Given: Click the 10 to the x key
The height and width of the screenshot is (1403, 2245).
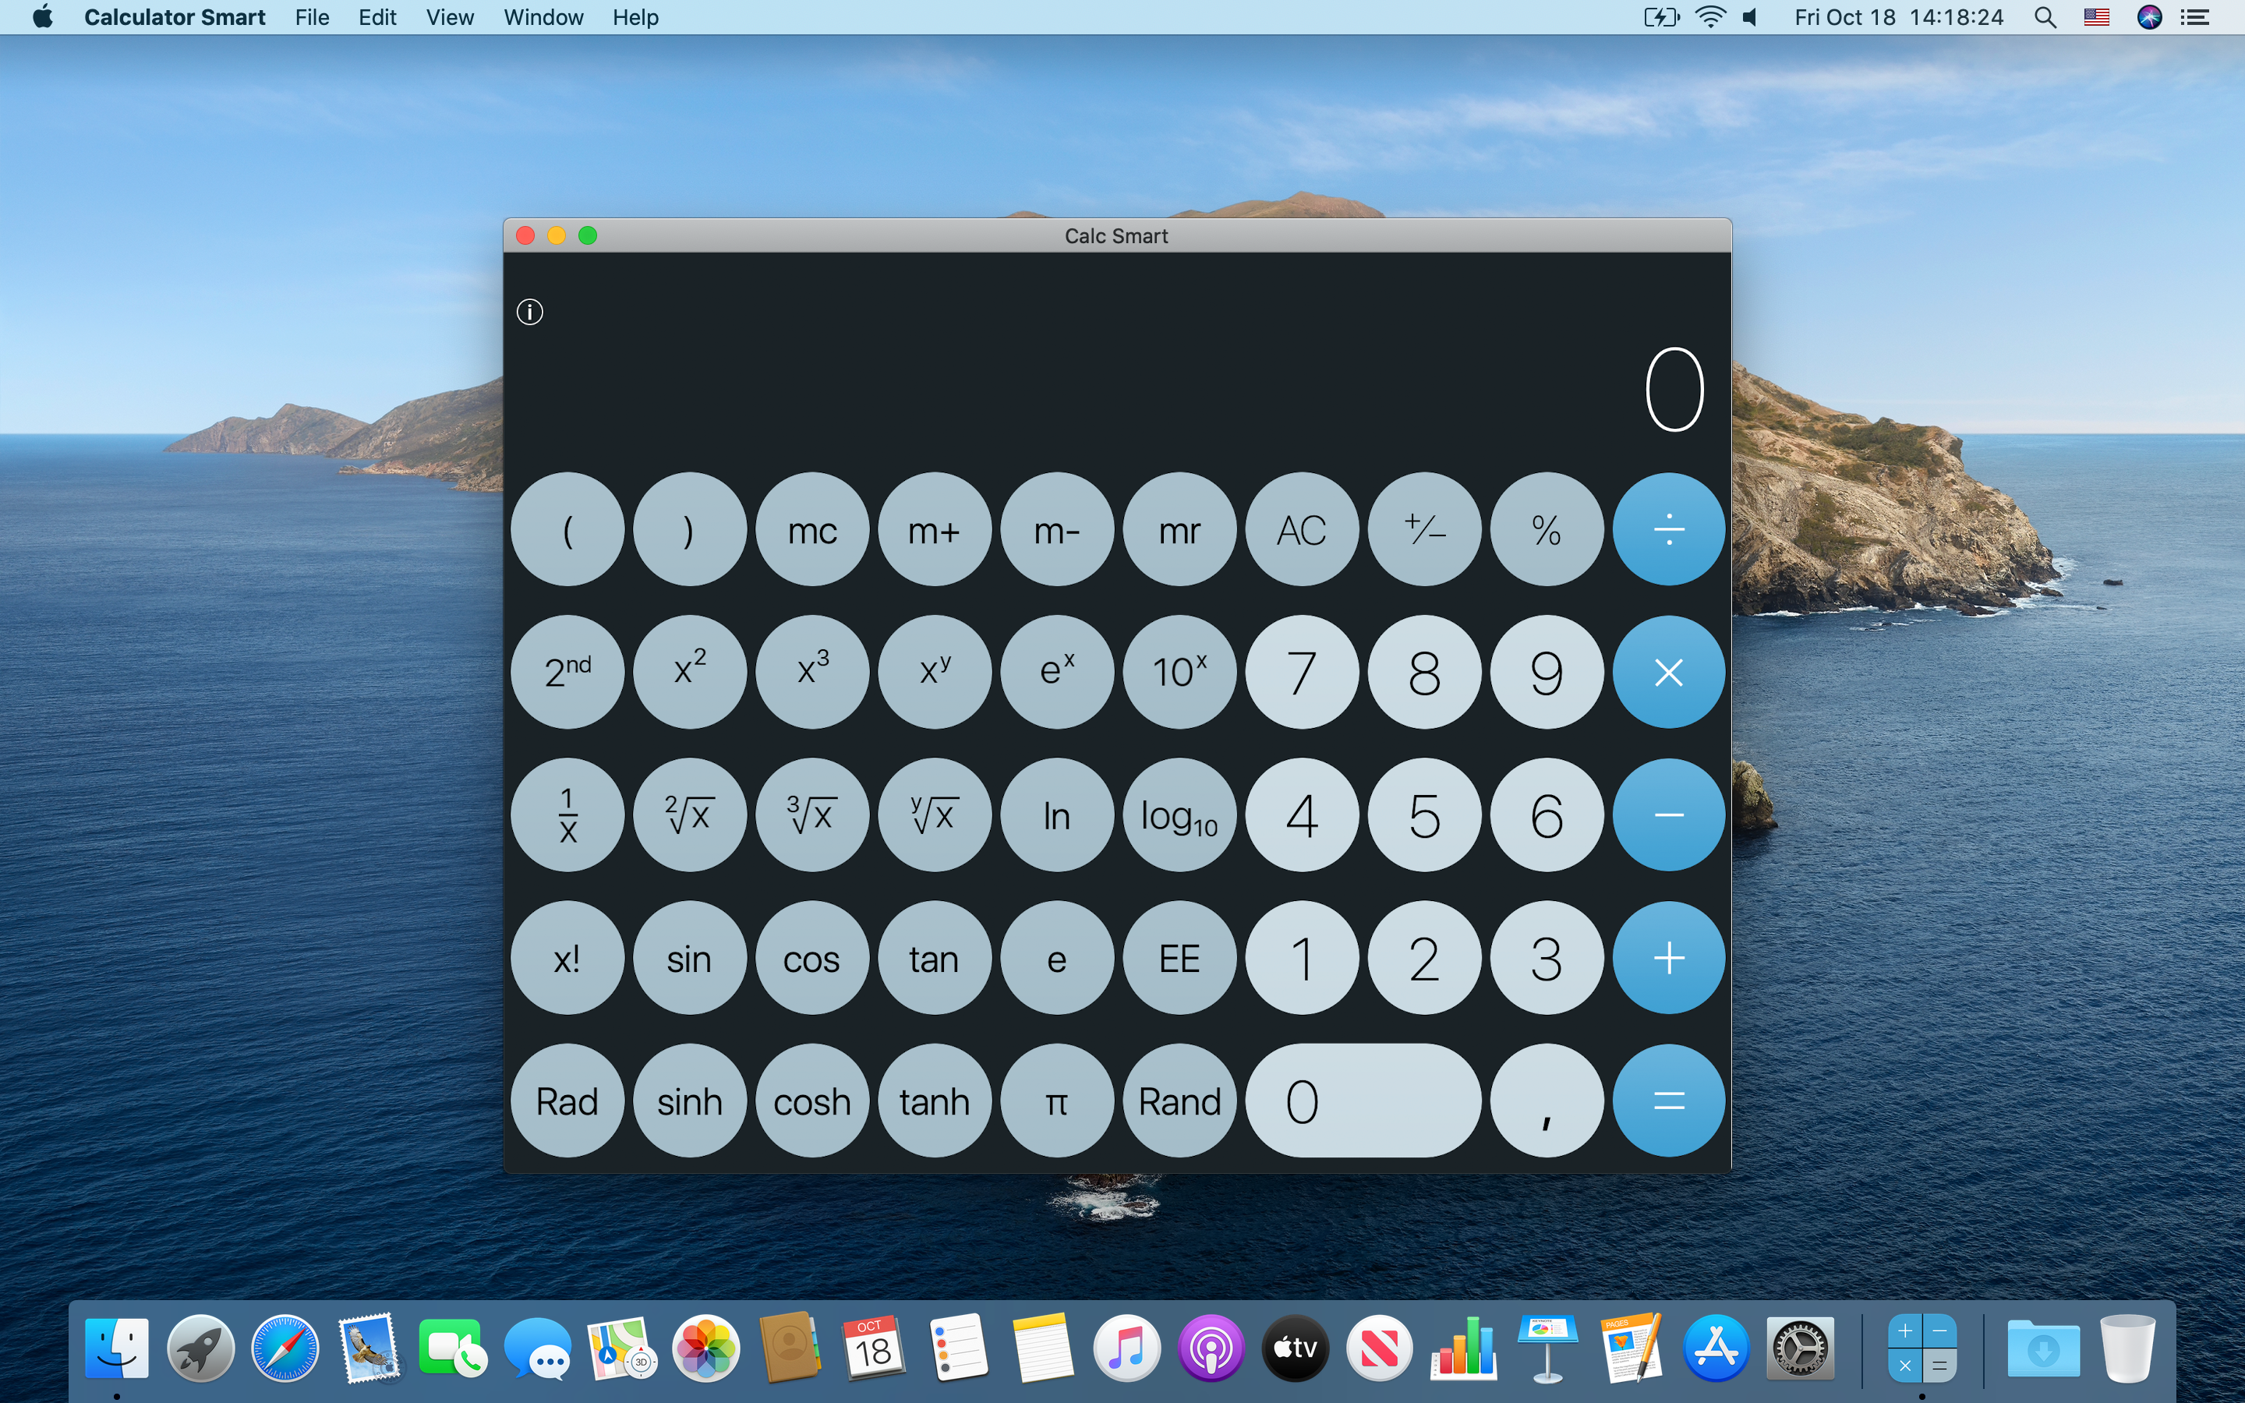Looking at the screenshot, I should [x=1179, y=673].
